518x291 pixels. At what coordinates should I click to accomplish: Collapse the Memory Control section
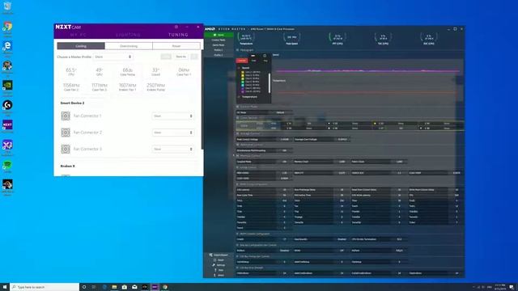(x=237, y=156)
